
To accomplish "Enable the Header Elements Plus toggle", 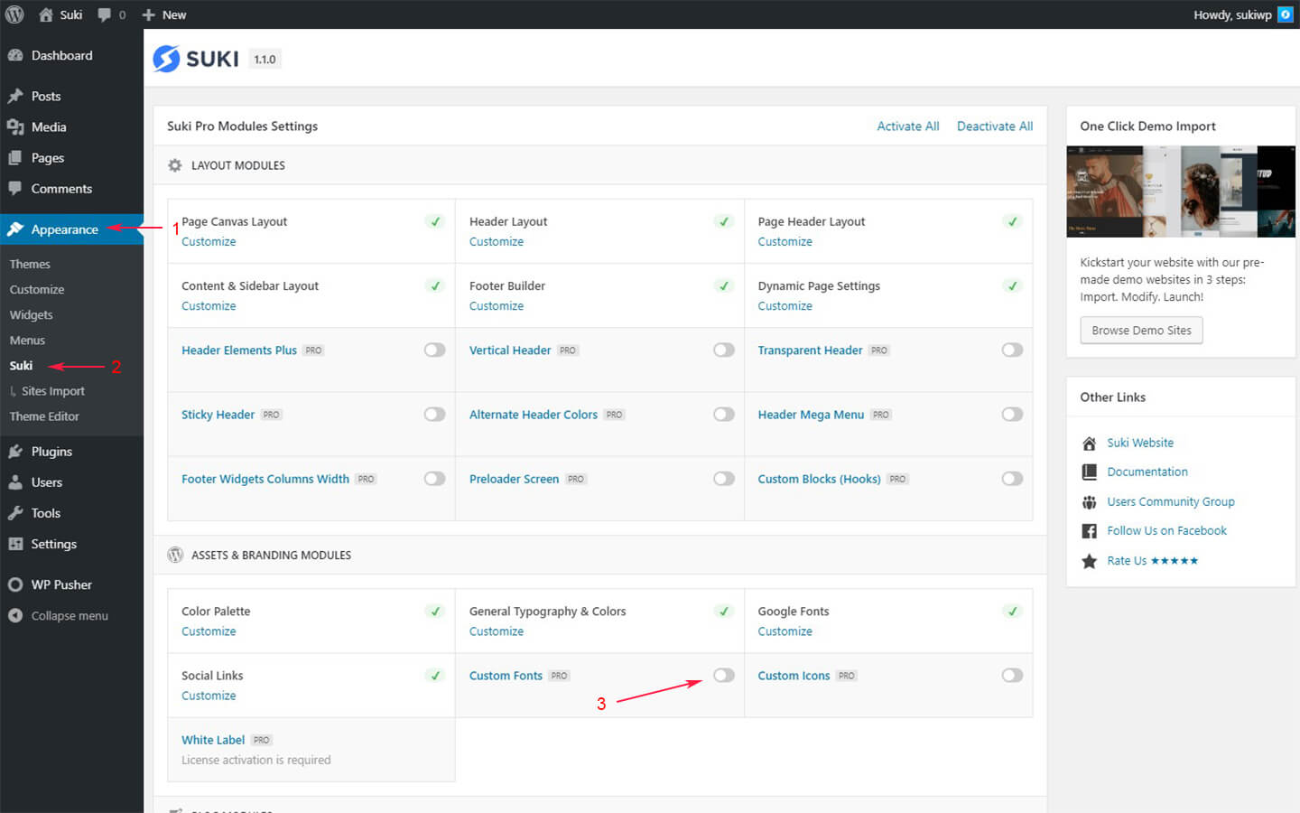I will (x=435, y=350).
